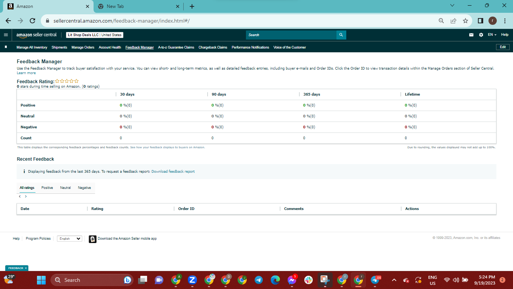Open the messages envelope icon
The width and height of the screenshot is (513, 289).
pos(471,35)
